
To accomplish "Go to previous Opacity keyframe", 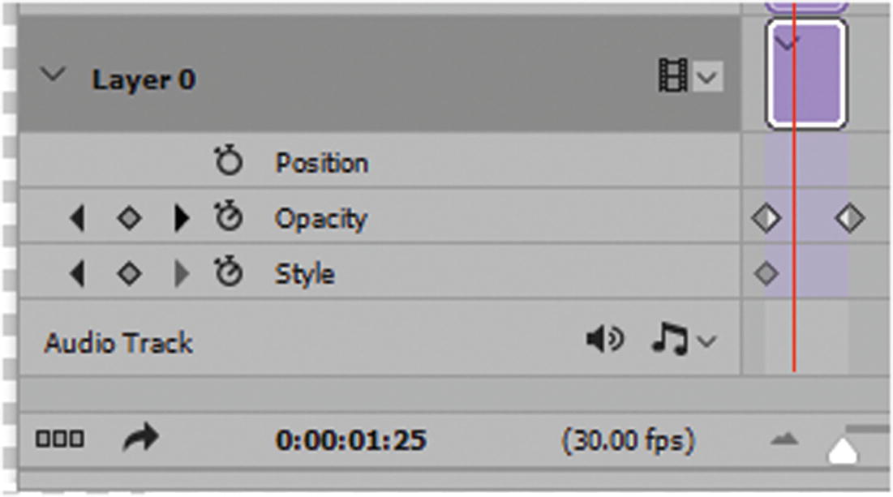I will [78, 218].
